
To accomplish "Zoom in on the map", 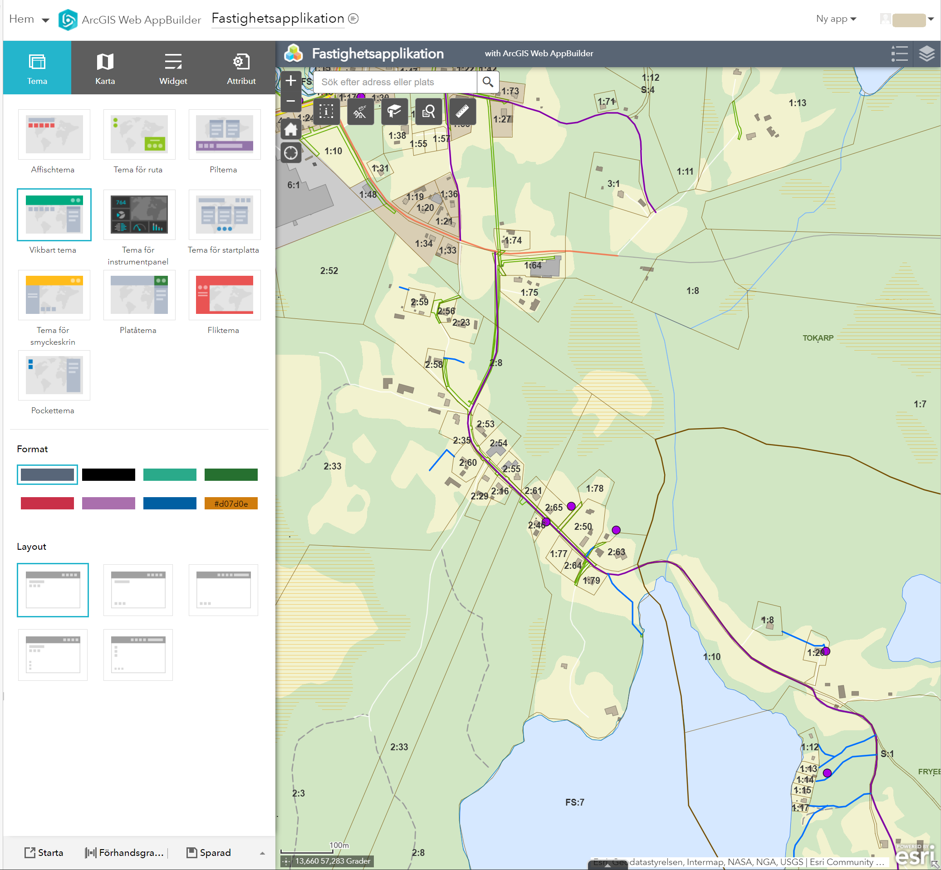I will [x=290, y=80].
